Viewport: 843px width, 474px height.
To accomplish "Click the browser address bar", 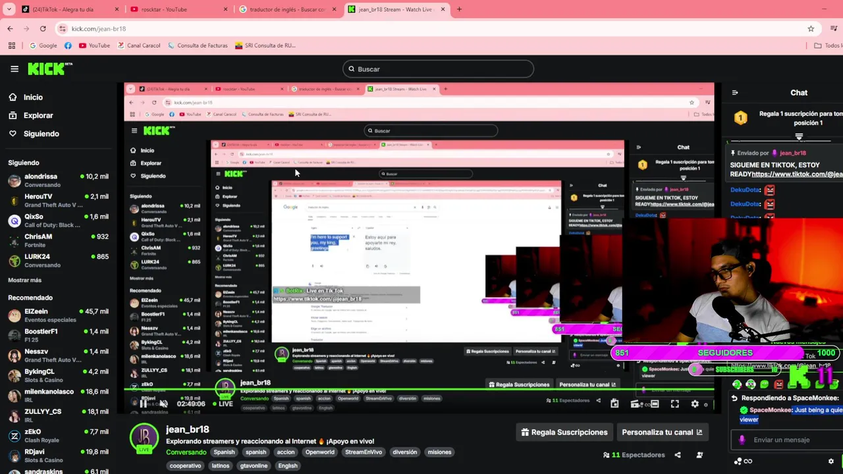I will (428, 28).
